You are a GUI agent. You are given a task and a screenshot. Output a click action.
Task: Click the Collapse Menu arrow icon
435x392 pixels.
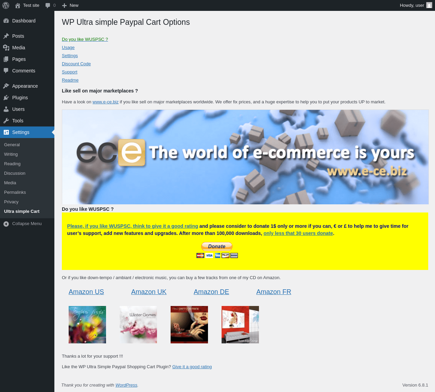[6, 224]
